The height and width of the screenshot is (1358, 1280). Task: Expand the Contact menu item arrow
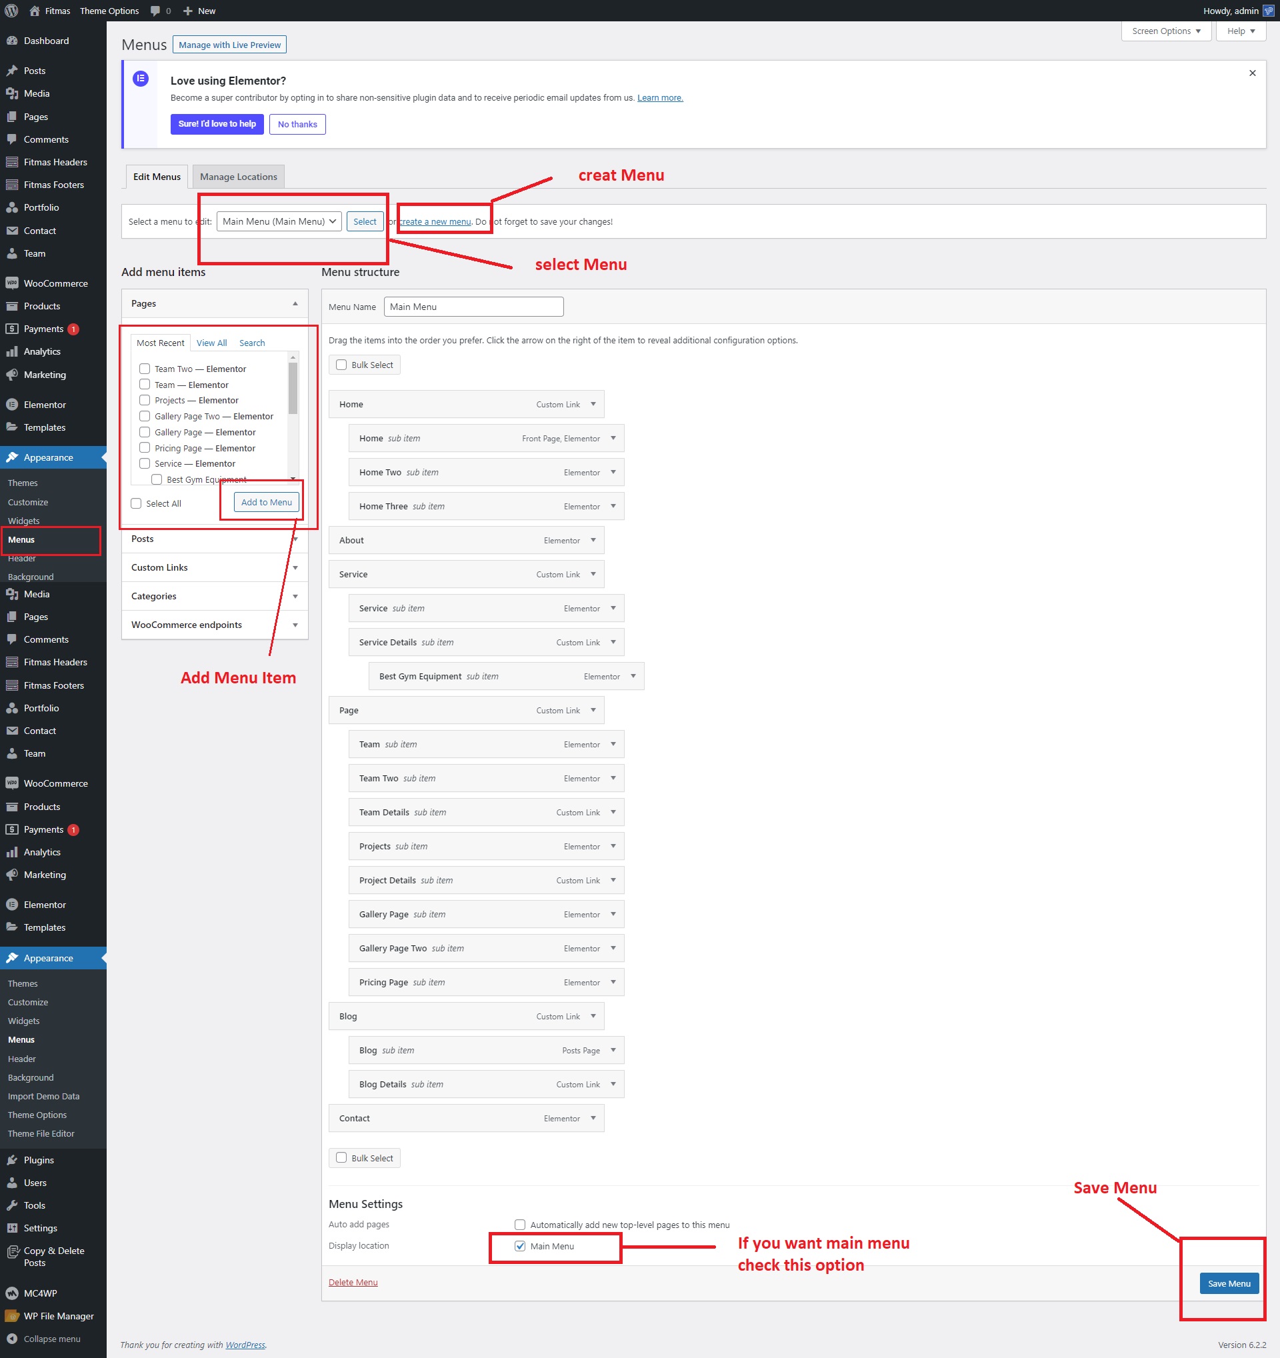pos(593,1118)
